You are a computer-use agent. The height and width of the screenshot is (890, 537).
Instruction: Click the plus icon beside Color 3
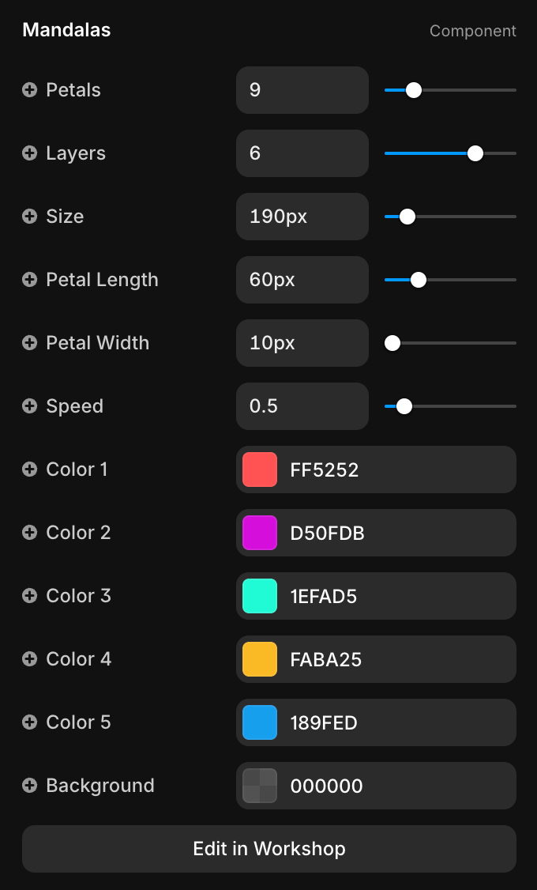pyautogui.click(x=29, y=596)
